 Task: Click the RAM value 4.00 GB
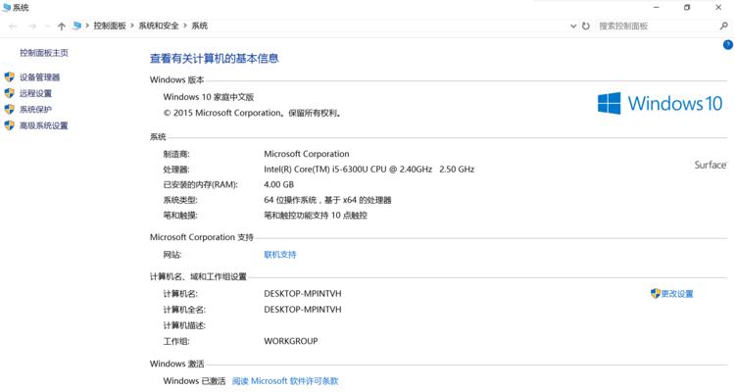click(279, 185)
